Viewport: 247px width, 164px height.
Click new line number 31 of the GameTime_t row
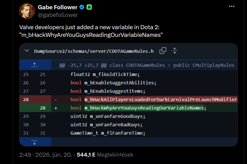click(43, 133)
